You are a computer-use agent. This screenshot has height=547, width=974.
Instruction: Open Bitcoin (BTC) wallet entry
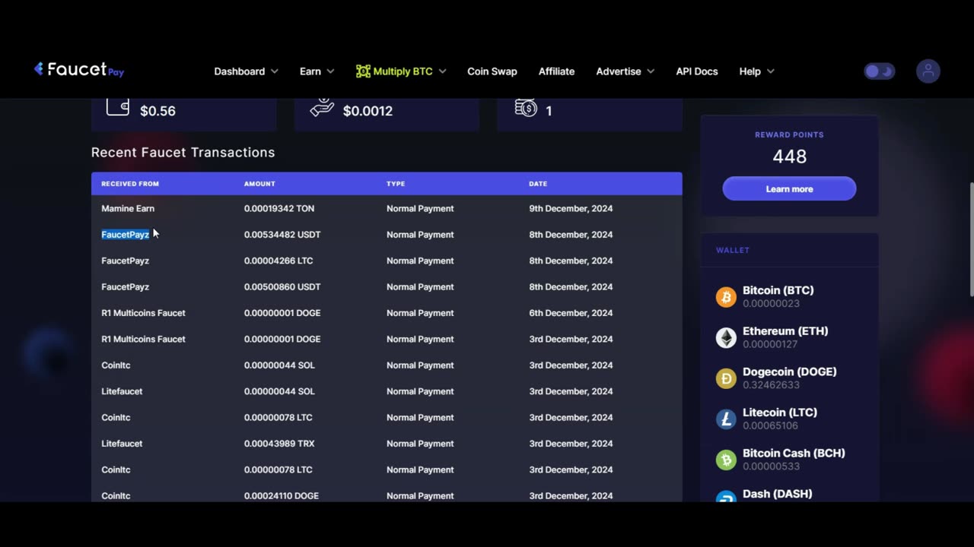point(789,296)
